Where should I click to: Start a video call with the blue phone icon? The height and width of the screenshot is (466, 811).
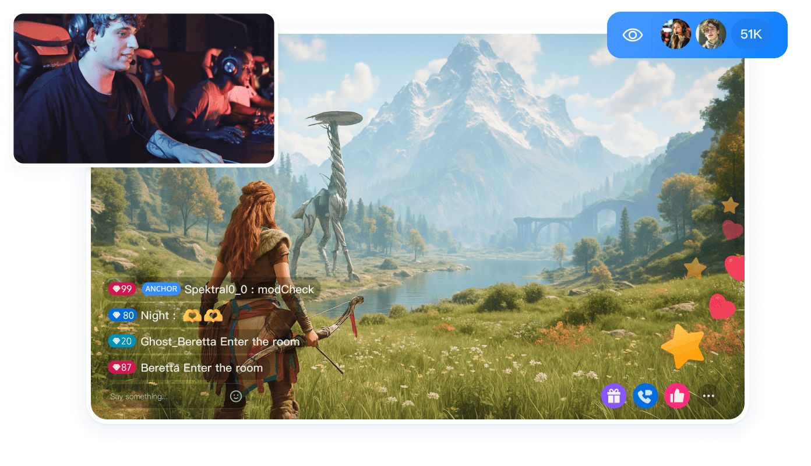coord(646,396)
